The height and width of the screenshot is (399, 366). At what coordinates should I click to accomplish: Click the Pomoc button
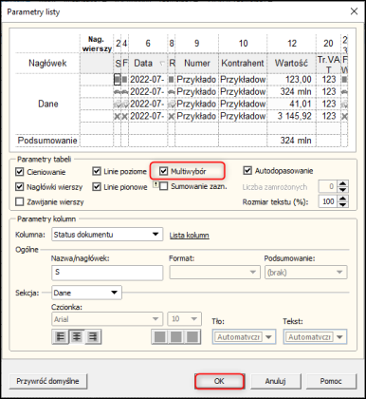tap(331, 381)
